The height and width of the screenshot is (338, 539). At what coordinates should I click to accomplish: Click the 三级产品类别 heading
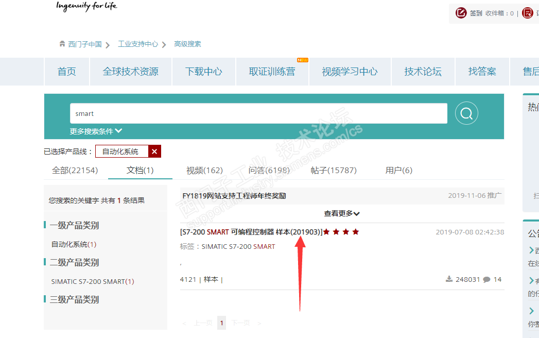74,299
